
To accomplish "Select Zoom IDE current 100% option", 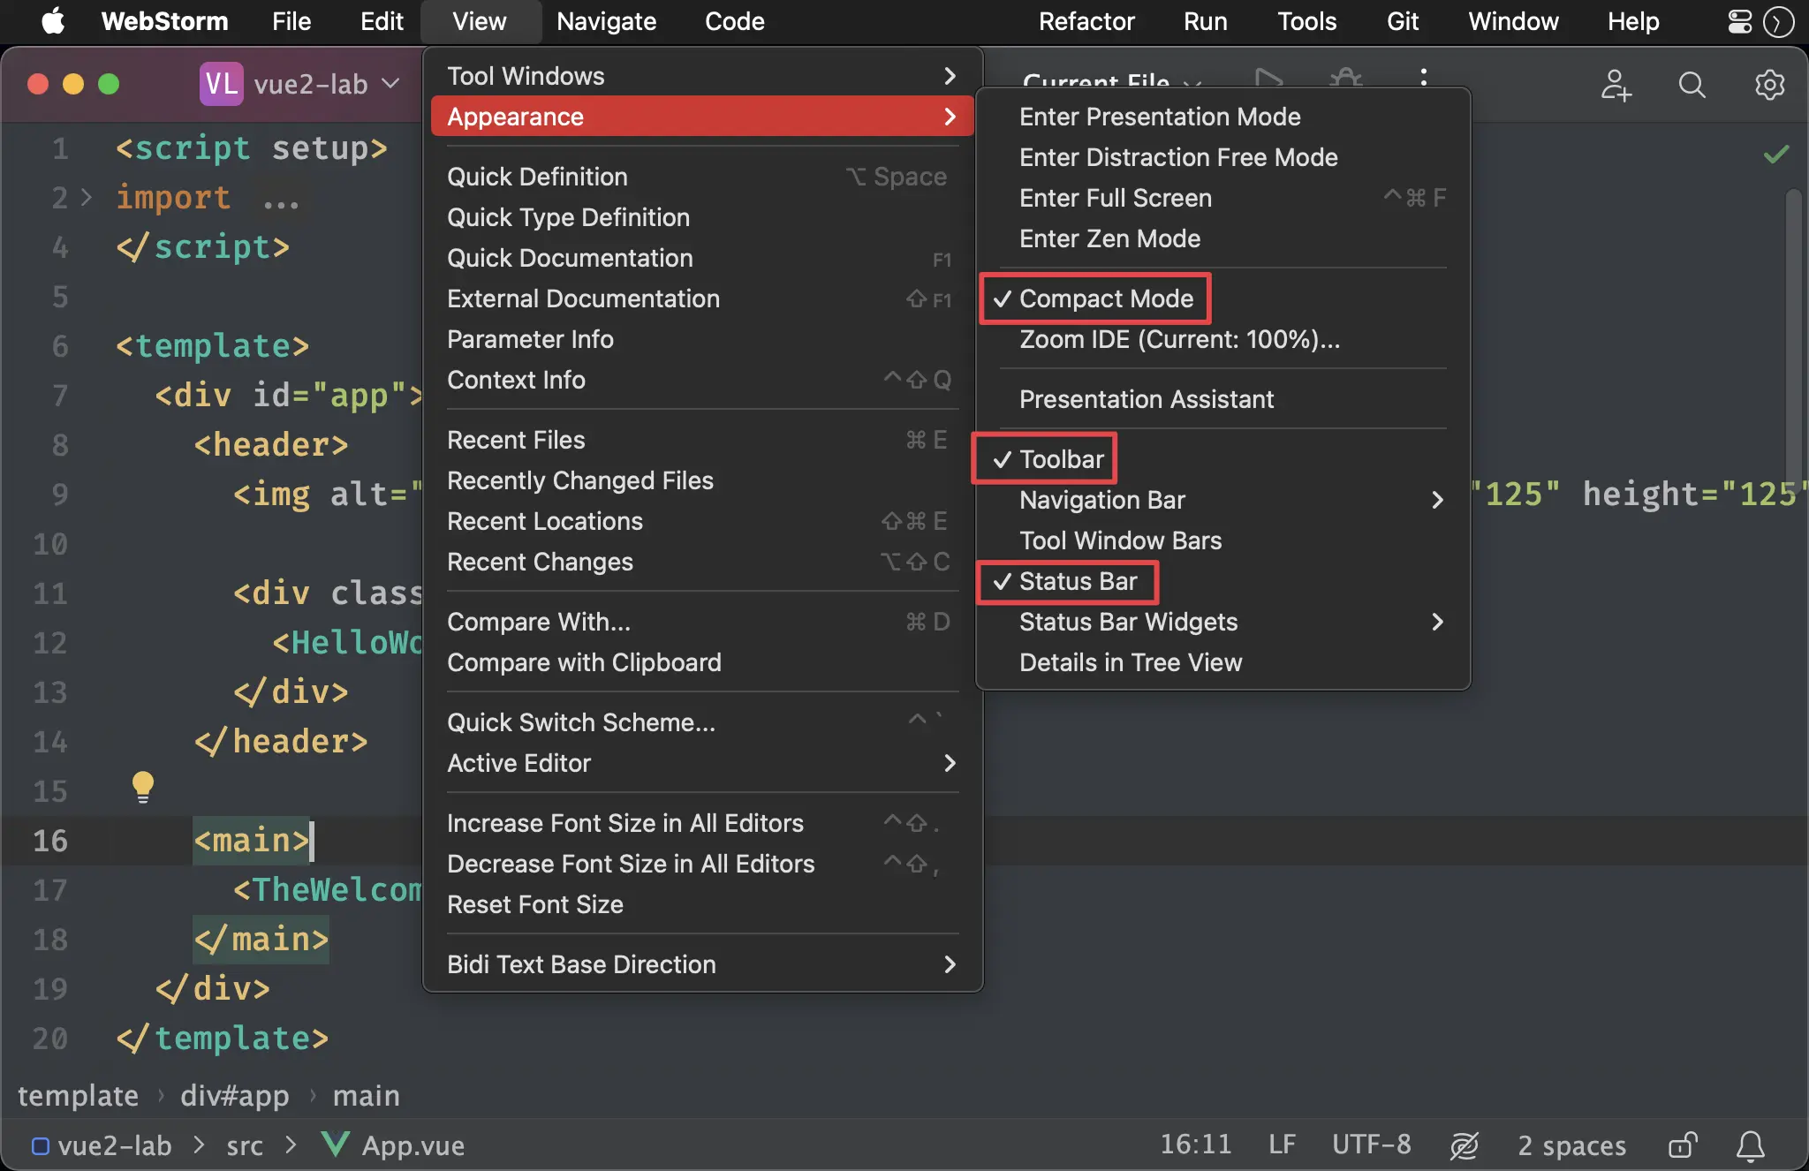I will (1180, 339).
